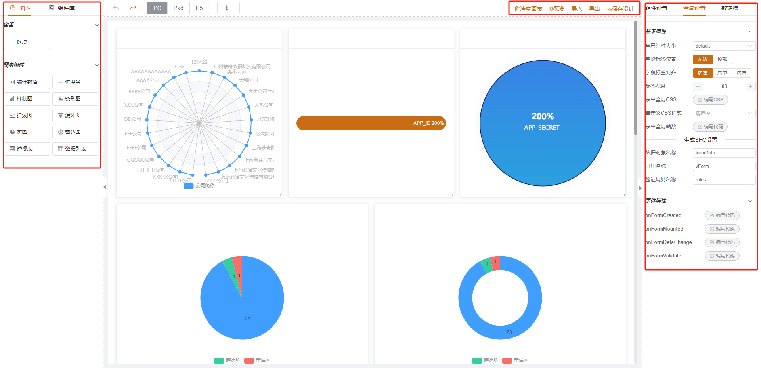
Task: Add a 漏斗图 funnel chart component
Action: (x=75, y=116)
